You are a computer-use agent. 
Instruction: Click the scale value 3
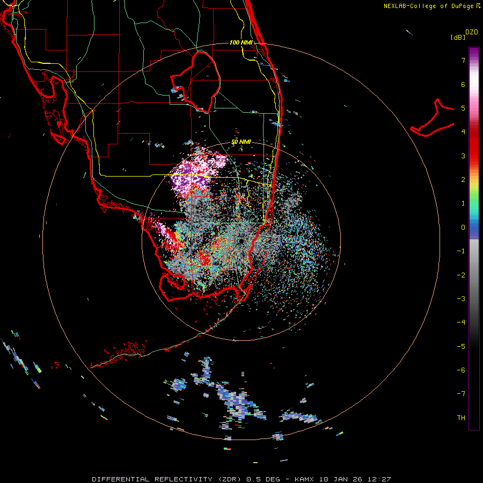[463, 156]
